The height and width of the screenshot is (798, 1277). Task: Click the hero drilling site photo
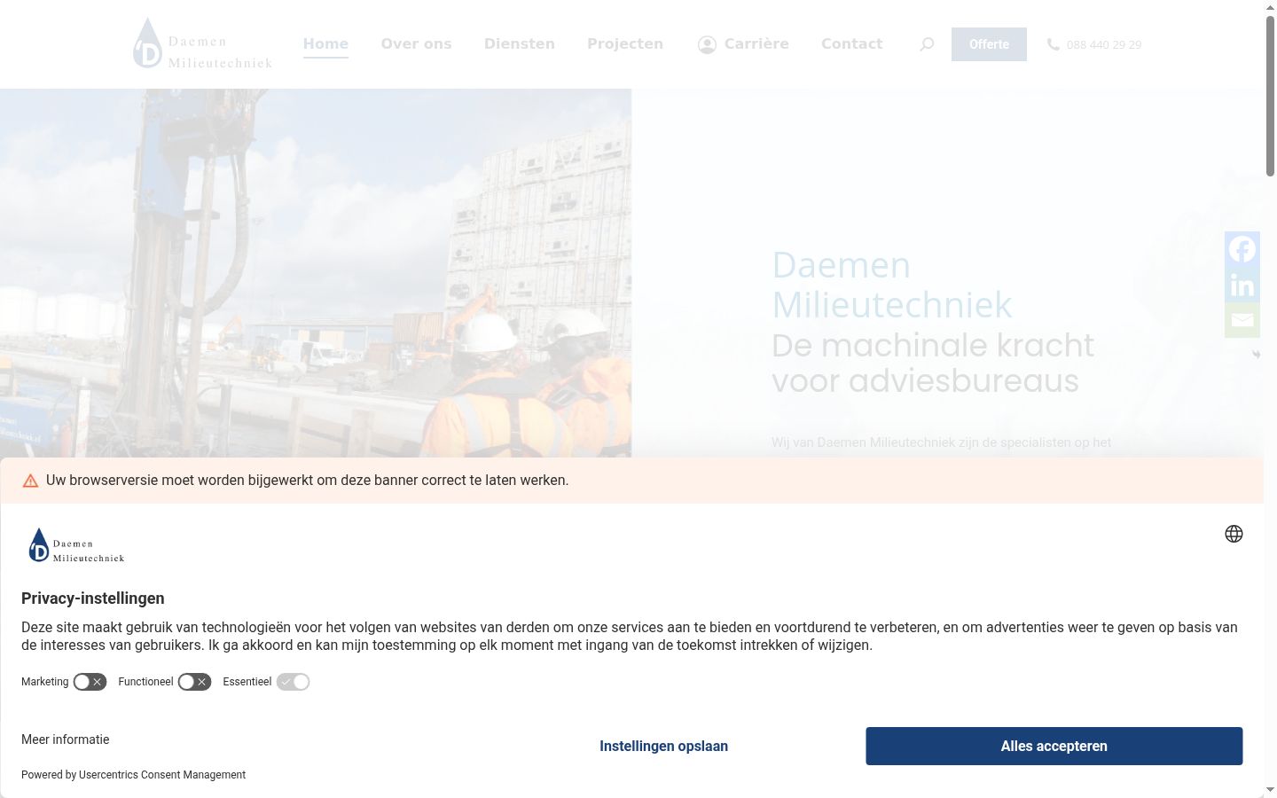pyautogui.click(x=316, y=273)
